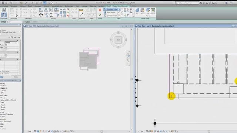
Task: Close the Properties palette
Action: point(20,25)
